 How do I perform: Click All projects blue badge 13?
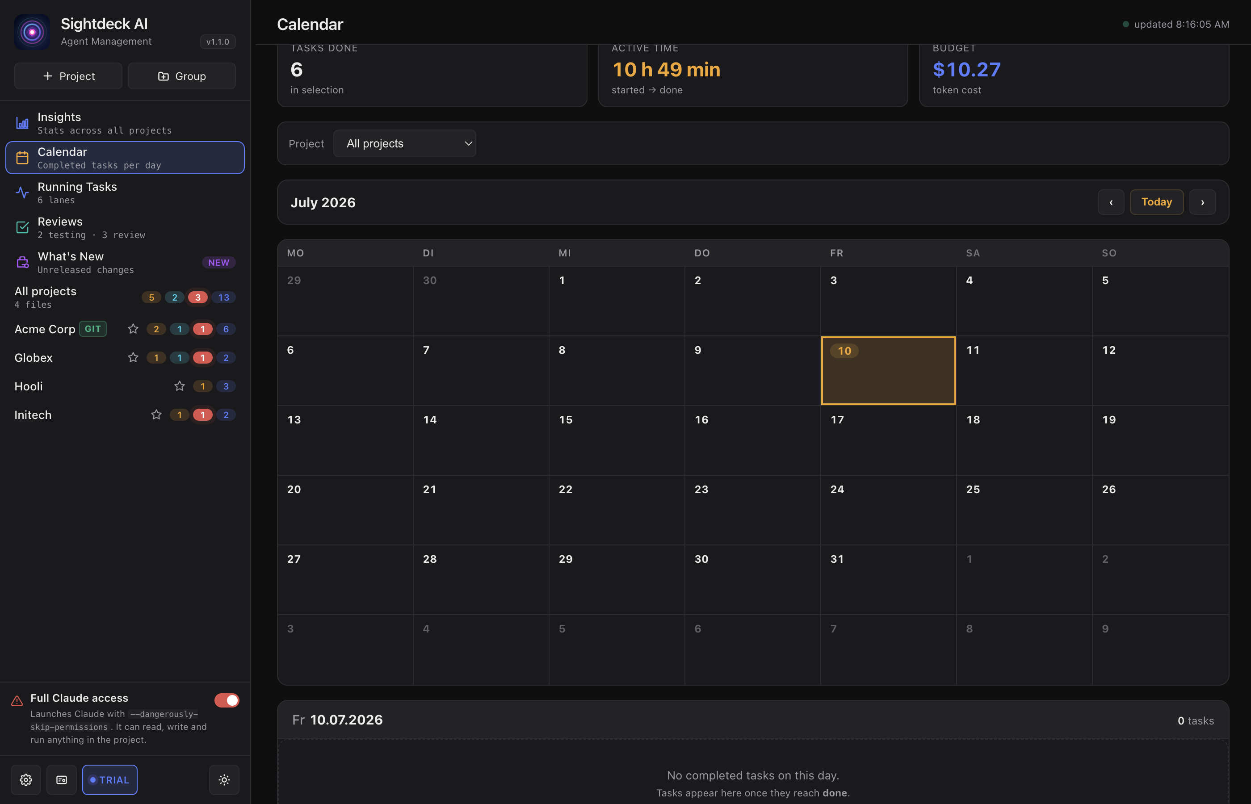224,297
